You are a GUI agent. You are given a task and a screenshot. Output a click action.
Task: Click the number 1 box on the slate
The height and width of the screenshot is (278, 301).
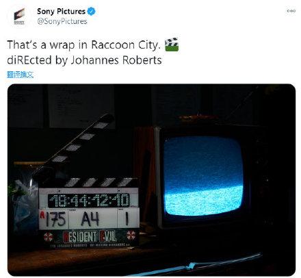pyautogui.click(x=127, y=218)
